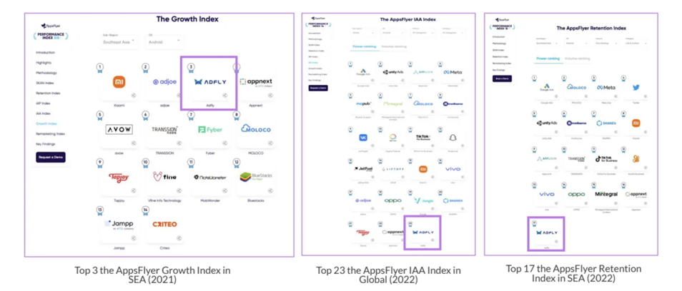The height and width of the screenshot is (291, 682).
Task: Click the adjoe logo in the Growth Index
Action: [164, 82]
